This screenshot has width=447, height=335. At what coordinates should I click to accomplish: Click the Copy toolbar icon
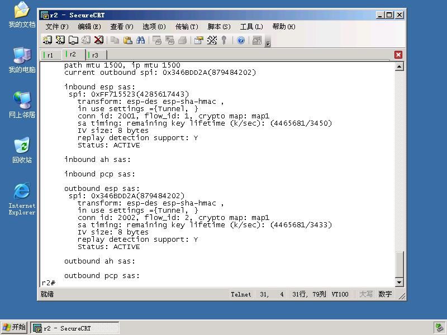point(115,40)
